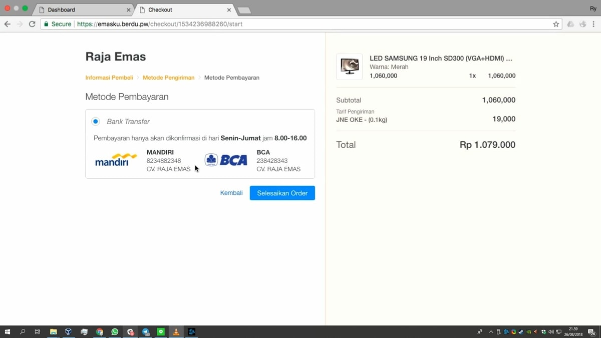Viewport: 601px width, 338px height.
Task: Close the Dashboard tab
Action: click(129, 10)
